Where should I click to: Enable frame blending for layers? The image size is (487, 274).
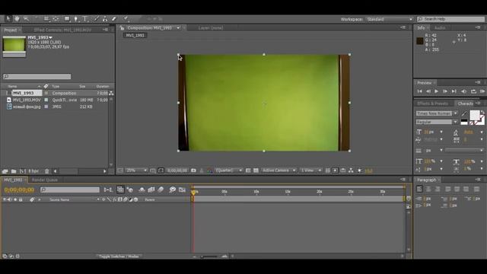[151, 190]
